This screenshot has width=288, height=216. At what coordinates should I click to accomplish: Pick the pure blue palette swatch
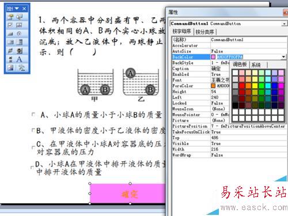[275, 86]
